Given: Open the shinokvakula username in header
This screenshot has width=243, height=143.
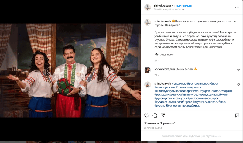Looking at the screenshot, I should point(162,5).
